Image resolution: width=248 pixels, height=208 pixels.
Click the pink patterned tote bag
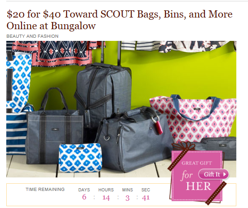193,118
